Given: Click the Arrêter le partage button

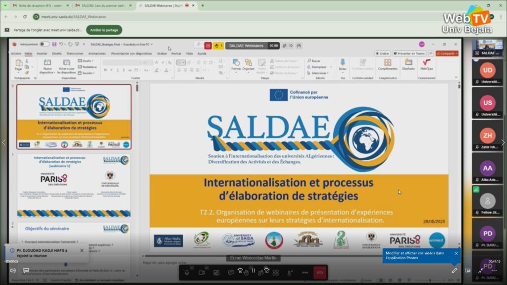Looking at the screenshot, I should [104, 30].
